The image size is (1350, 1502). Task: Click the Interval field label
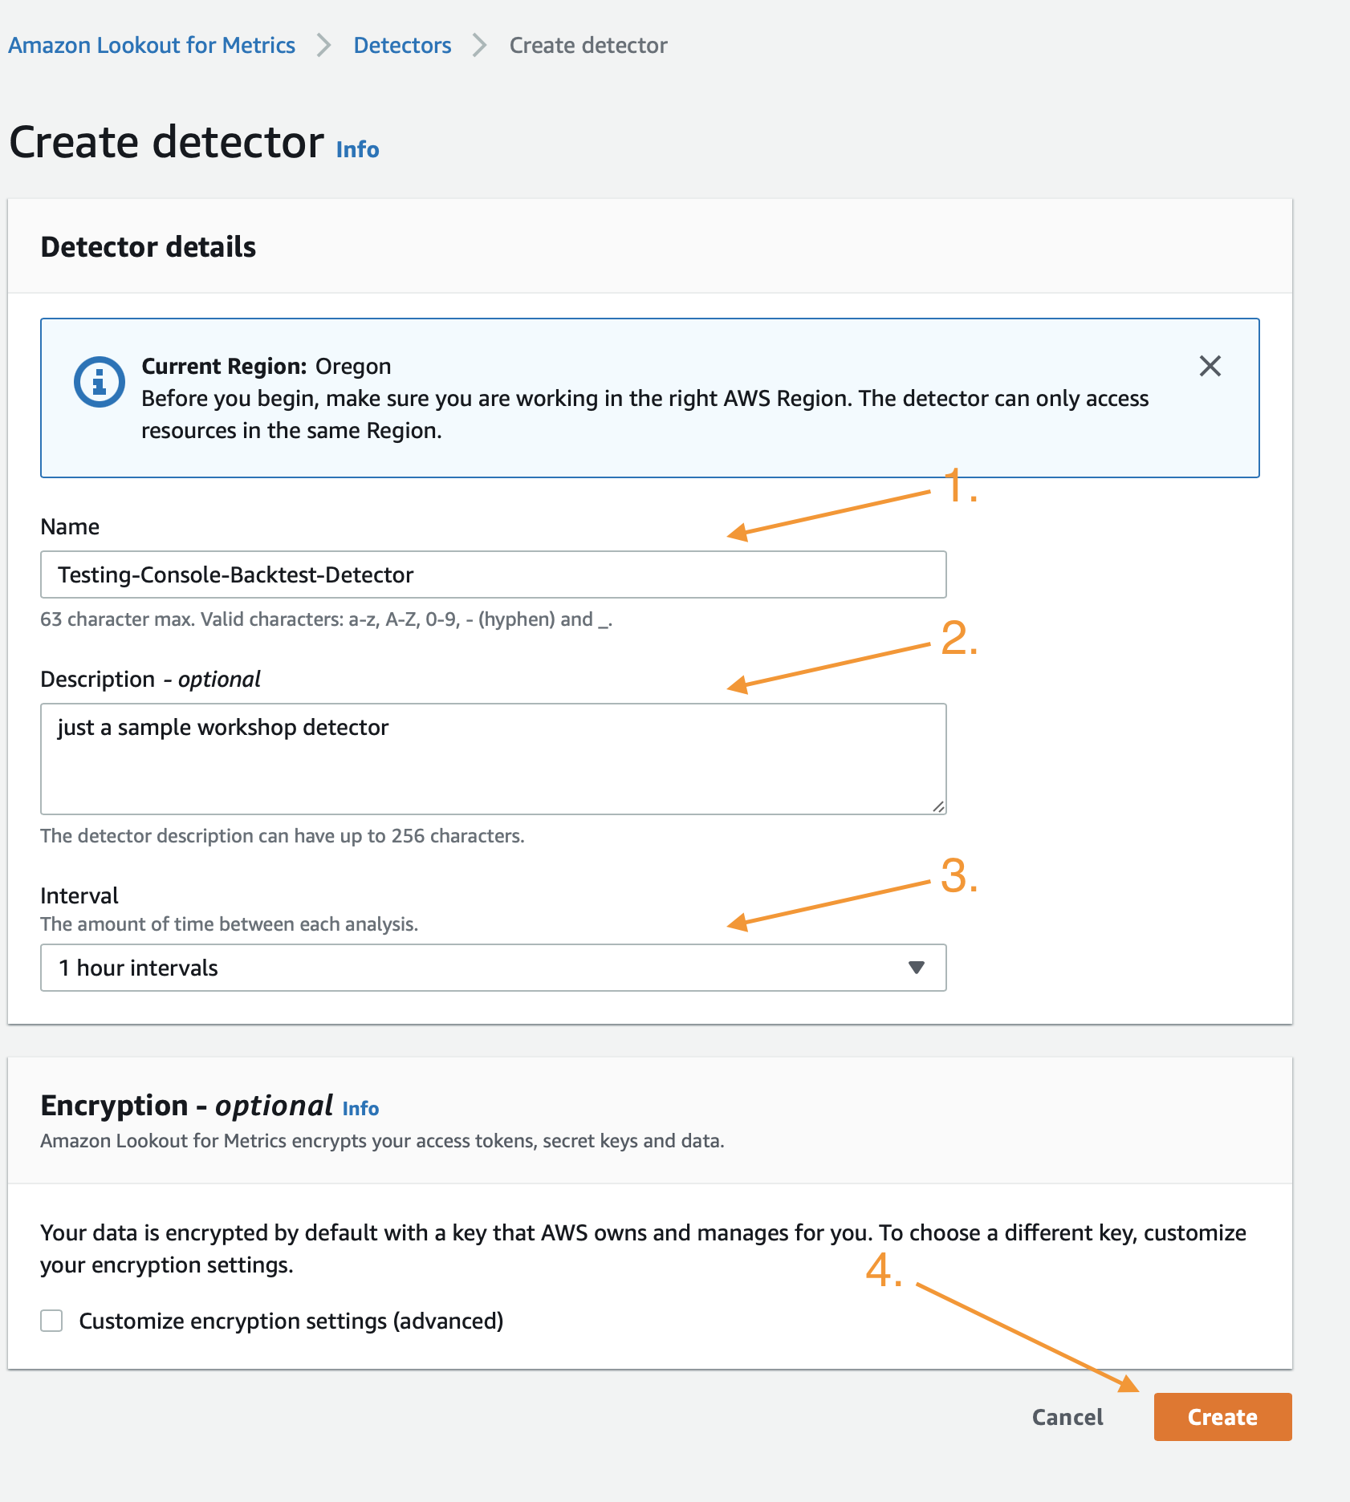pos(79,895)
